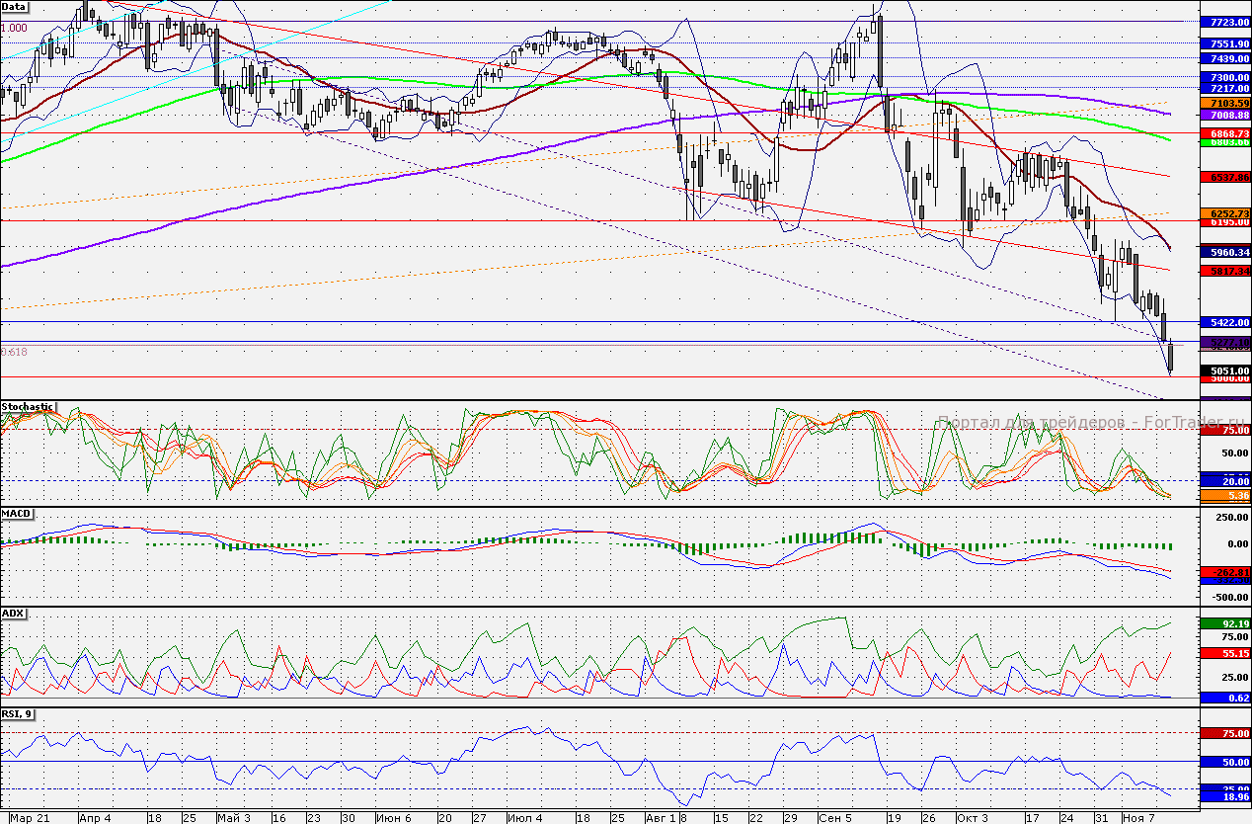Image resolution: width=1252 pixels, height=824 pixels.
Task: Click the 1.000 Fibonacci level label
Action: (14, 29)
